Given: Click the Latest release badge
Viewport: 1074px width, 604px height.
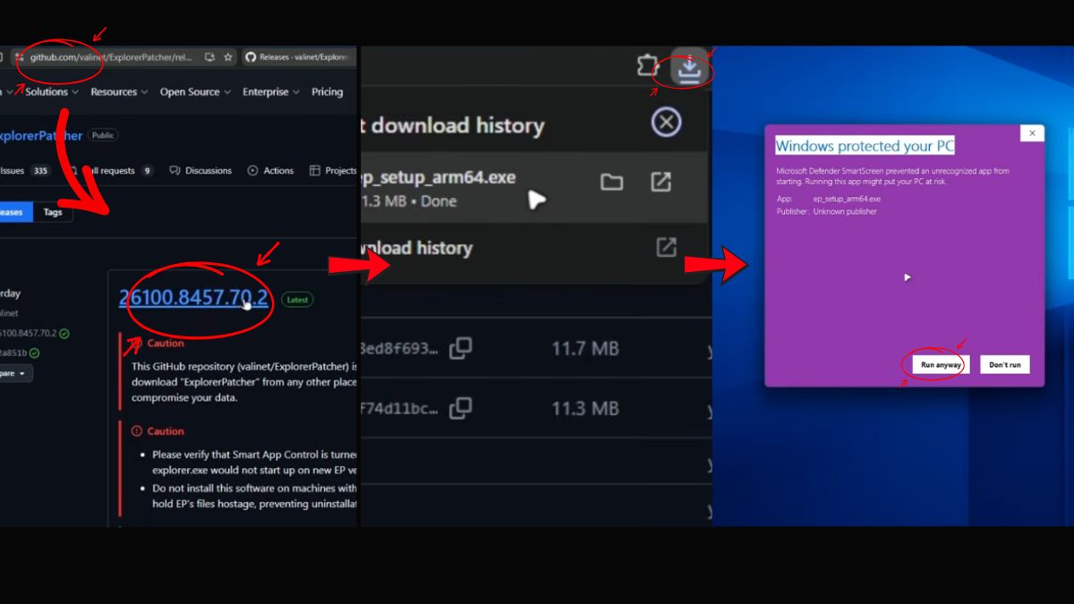Looking at the screenshot, I should tap(297, 300).
